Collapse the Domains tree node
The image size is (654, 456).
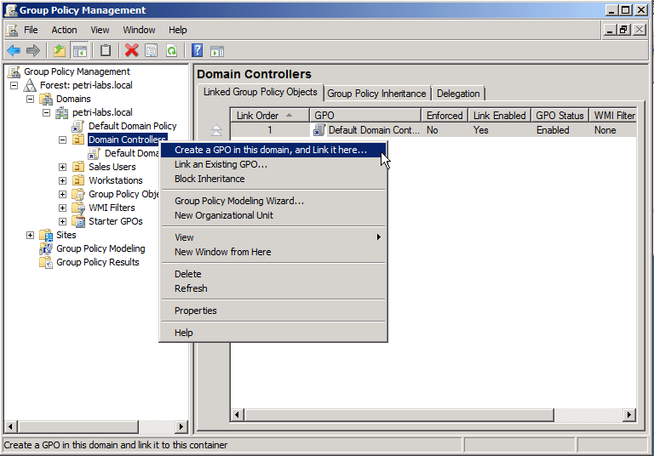[30, 100]
